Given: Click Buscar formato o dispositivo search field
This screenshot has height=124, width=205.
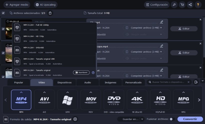Looking at the screenshot, I should coord(168,82).
